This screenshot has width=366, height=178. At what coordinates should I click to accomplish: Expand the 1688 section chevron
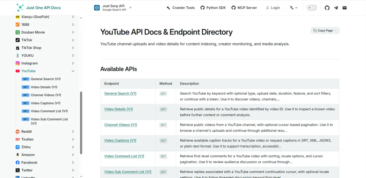coord(73,24)
